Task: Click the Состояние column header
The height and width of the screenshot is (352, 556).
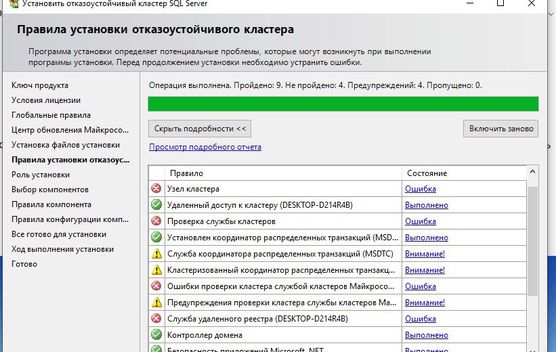Action: (x=464, y=173)
